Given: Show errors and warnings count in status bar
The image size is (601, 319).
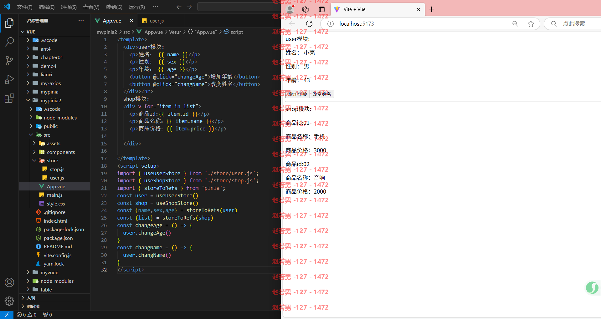Looking at the screenshot, I should tap(27, 315).
